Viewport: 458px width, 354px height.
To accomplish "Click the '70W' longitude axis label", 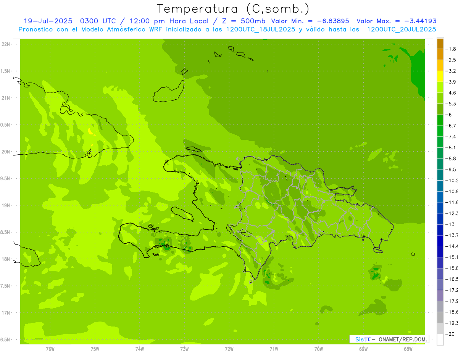I will [x=319, y=349].
